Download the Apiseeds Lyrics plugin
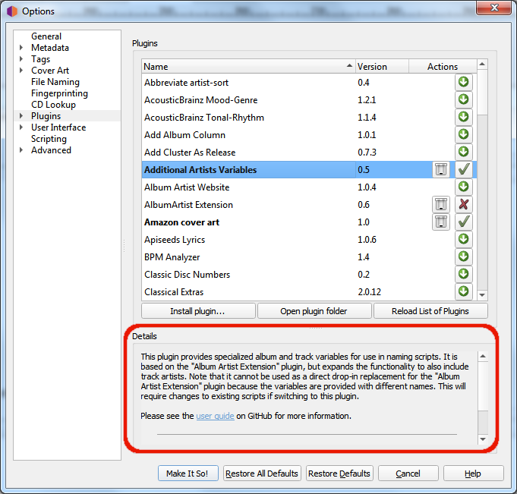The image size is (517, 494). click(x=463, y=240)
